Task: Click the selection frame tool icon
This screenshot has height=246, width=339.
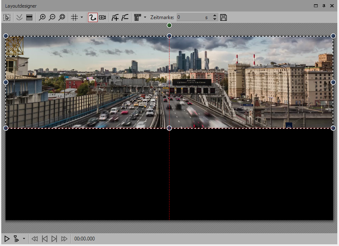Action: (7, 17)
